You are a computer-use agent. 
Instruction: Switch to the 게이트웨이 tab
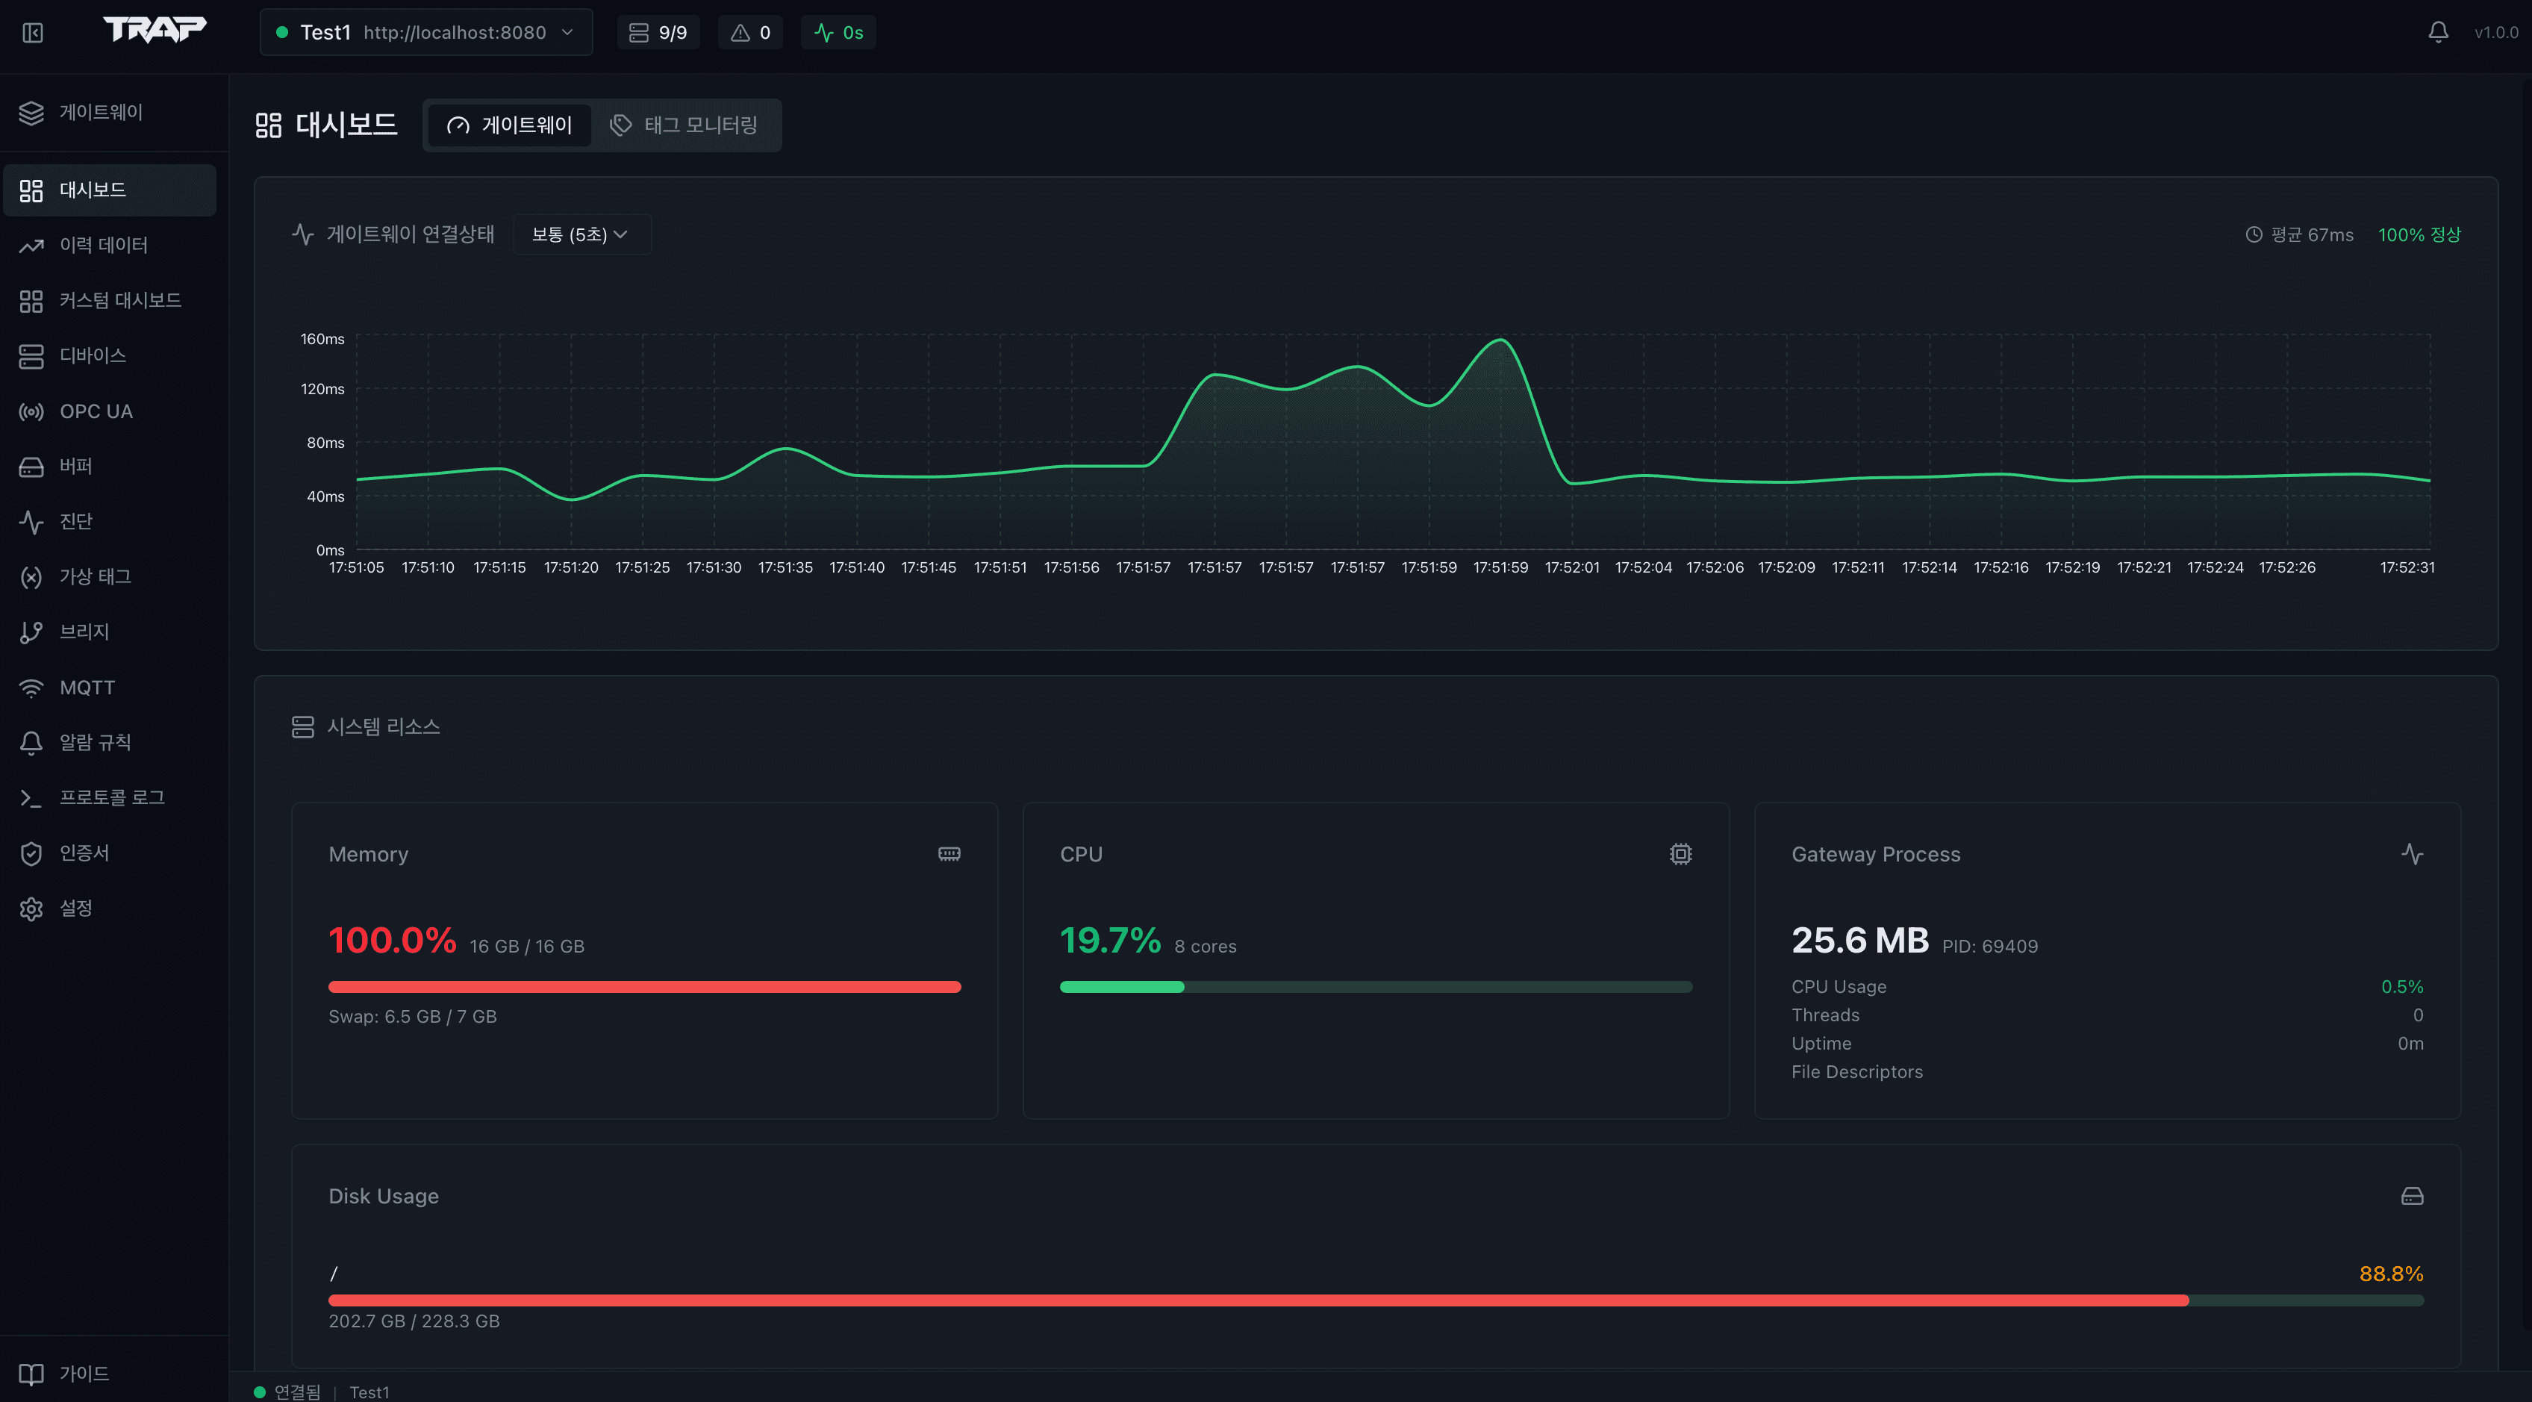click(509, 125)
